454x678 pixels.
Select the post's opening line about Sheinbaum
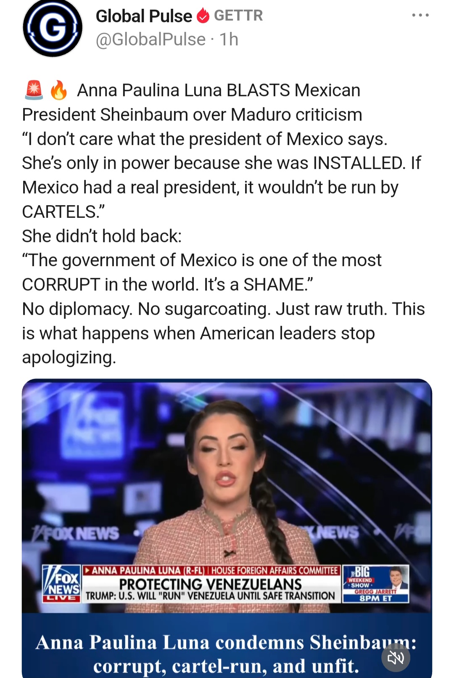pos(192,102)
